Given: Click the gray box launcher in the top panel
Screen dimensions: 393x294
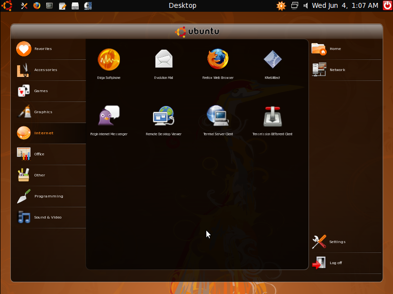Looking at the screenshot, I should [x=75, y=6].
